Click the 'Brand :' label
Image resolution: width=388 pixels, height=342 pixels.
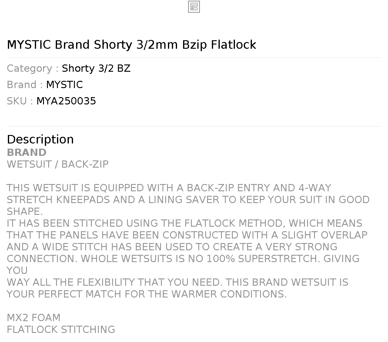tap(25, 85)
